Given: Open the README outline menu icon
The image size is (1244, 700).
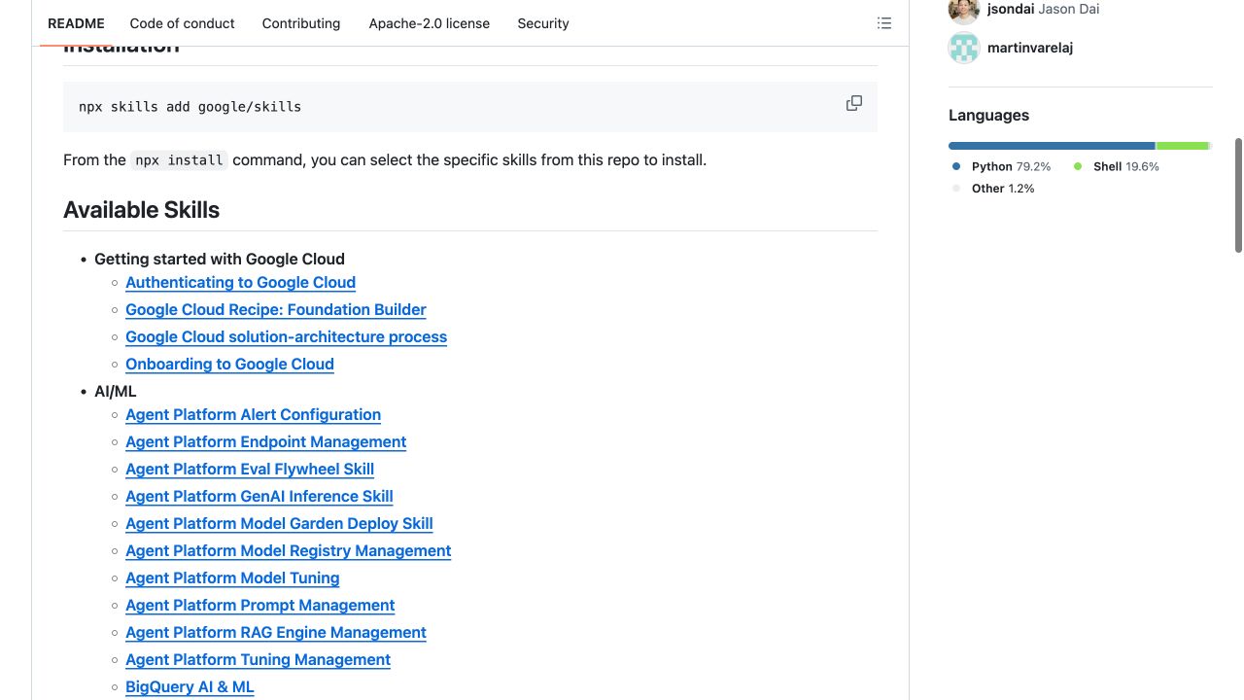Looking at the screenshot, I should (884, 23).
